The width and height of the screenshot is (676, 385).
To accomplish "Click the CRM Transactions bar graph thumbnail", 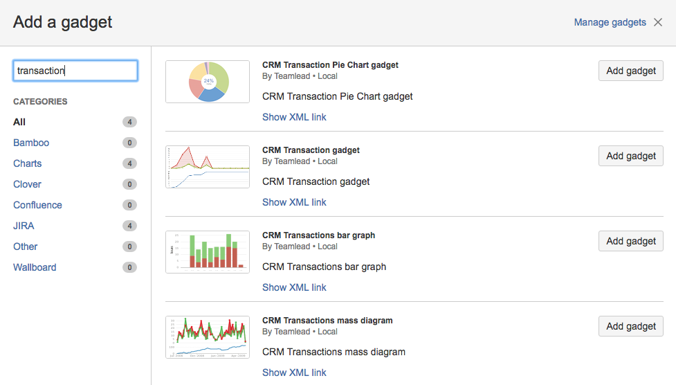I will [208, 252].
